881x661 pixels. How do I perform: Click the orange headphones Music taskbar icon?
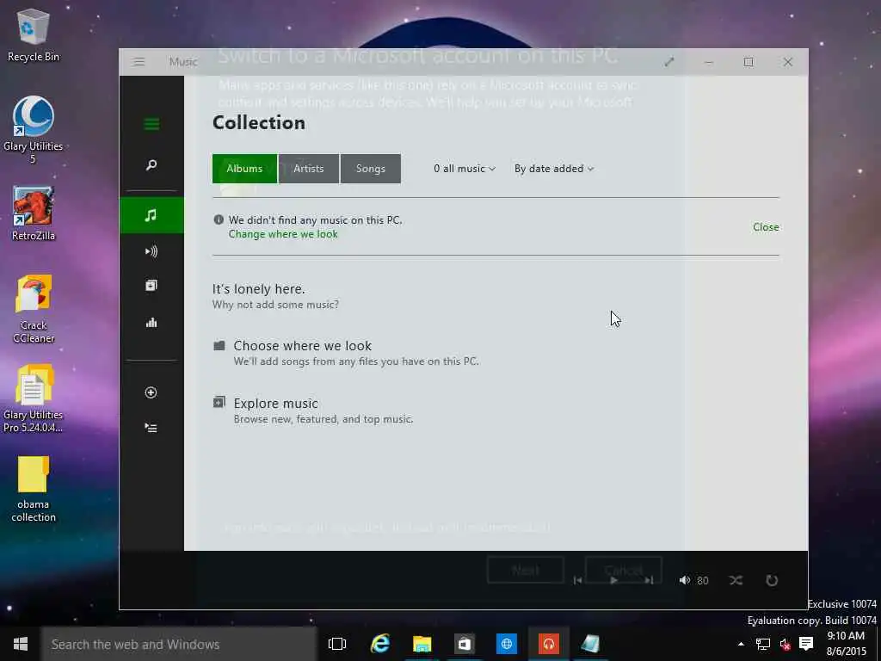(x=548, y=644)
